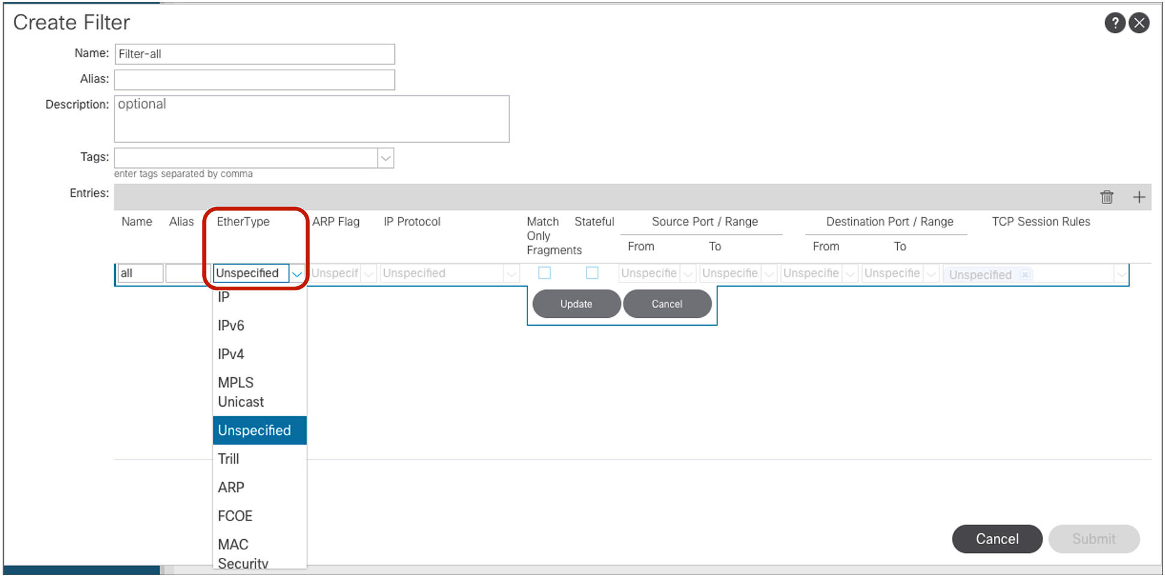
Task: Open the Destination Port To dropdown
Action: coord(932,273)
